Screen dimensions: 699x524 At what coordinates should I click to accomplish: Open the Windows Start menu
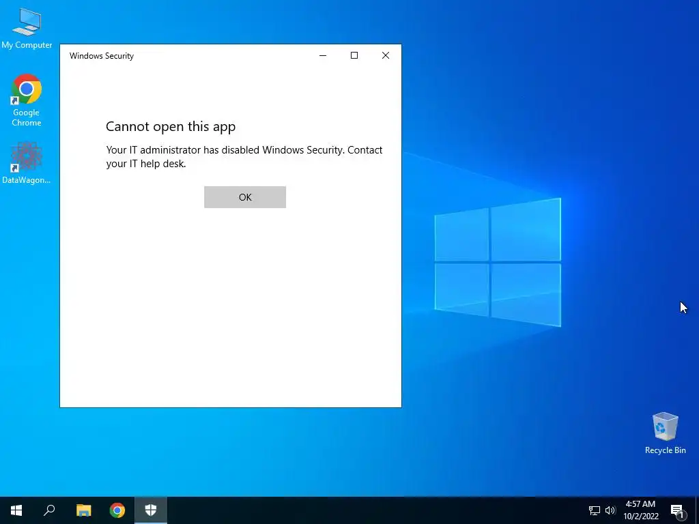(16, 510)
